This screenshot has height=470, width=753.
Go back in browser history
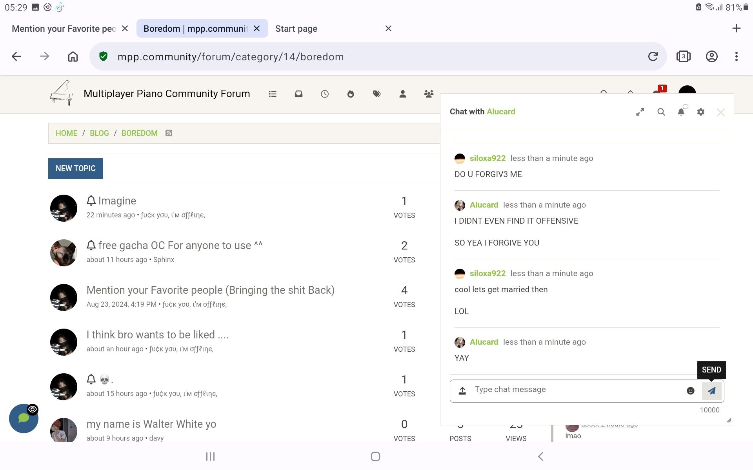[16, 56]
